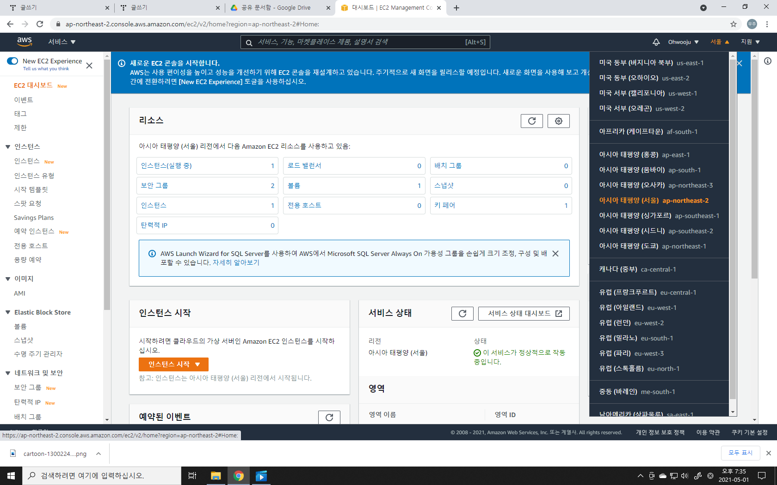
Task: Open Windows Start menu
Action: click(x=11, y=476)
